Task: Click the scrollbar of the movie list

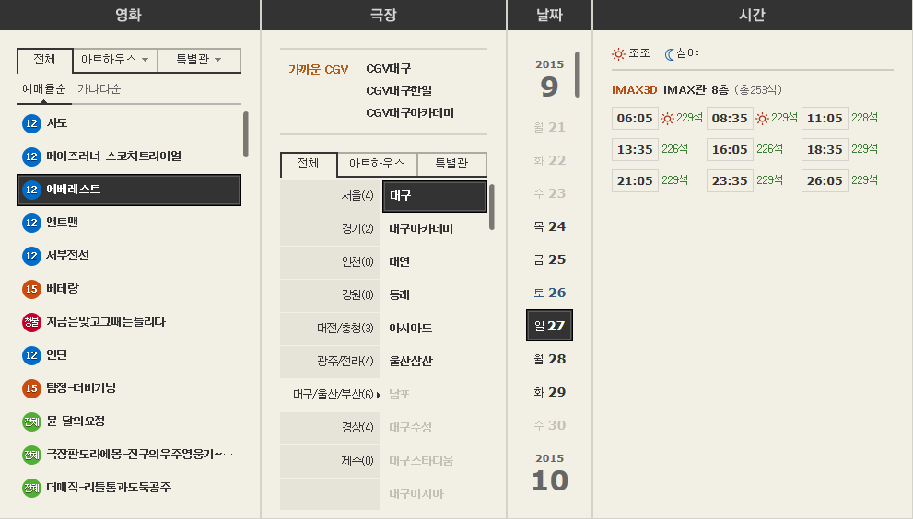Action: [246, 134]
